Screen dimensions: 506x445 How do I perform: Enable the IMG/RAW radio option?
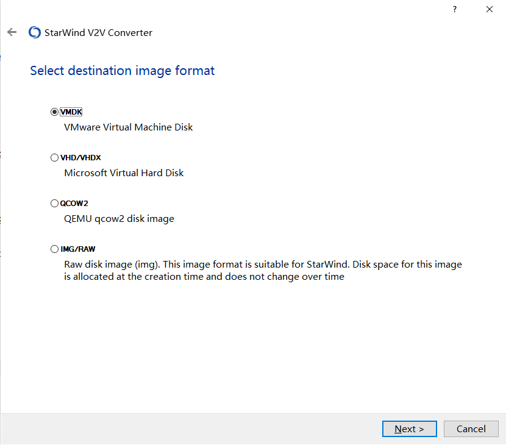coord(55,249)
